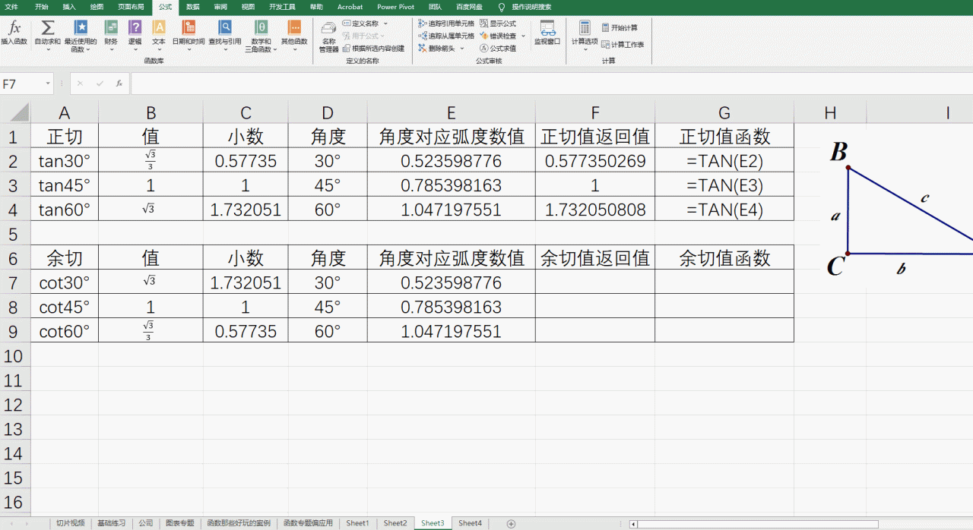Click Trace Dependents (追踪从属单元格)
The height and width of the screenshot is (530, 973).
pyautogui.click(x=446, y=36)
